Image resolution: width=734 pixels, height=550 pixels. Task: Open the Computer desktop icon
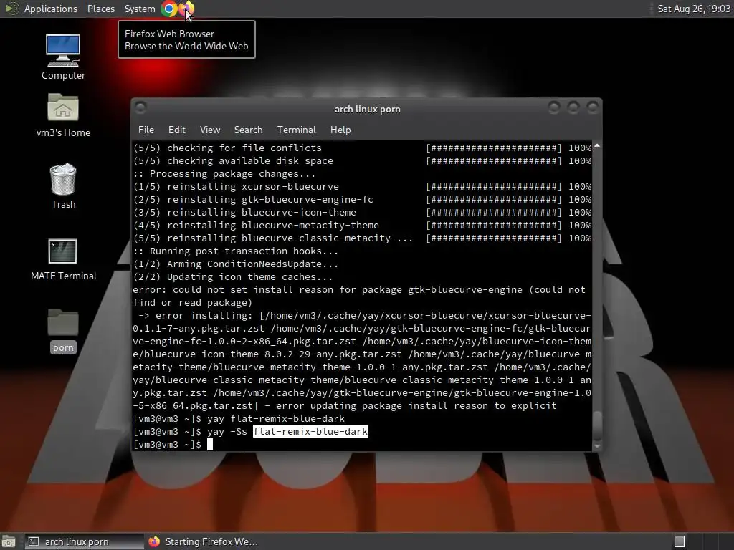tap(63, 57)
